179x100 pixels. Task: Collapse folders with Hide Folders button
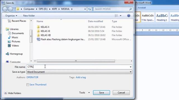pyautogui.click(x=13, y=93)
